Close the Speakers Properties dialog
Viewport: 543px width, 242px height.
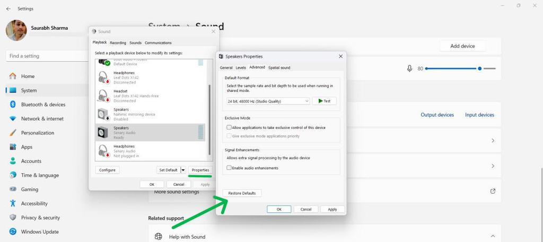[x=340, y=56]
